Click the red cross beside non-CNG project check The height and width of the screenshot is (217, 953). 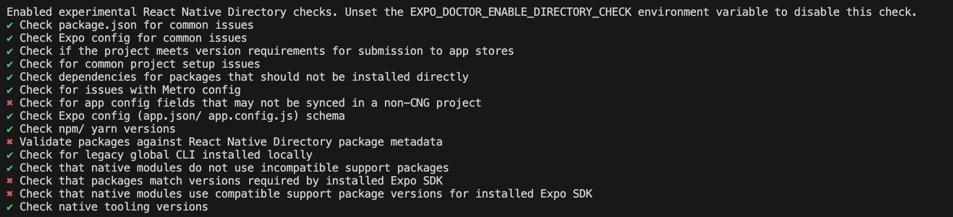(10, 103)
